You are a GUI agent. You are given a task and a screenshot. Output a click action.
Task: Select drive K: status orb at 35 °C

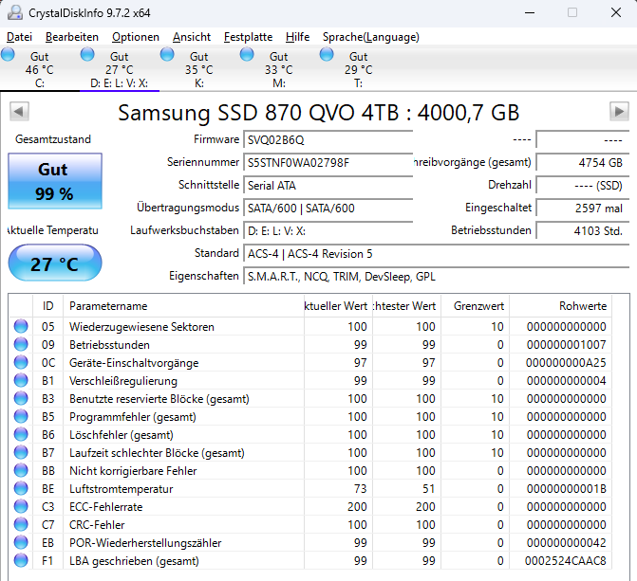(x=167, y=54)
